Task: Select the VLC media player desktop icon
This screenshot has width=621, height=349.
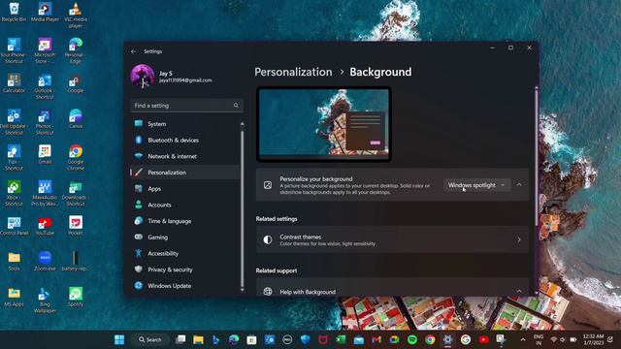Action: tap(76, 15)
